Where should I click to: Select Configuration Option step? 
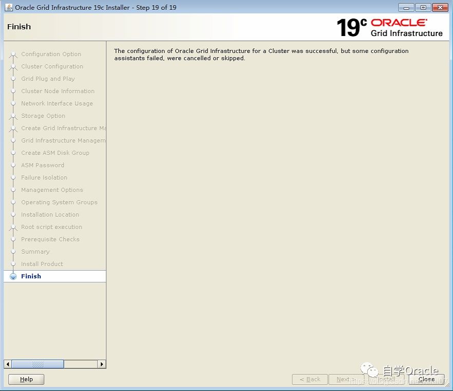pos(51,54)
